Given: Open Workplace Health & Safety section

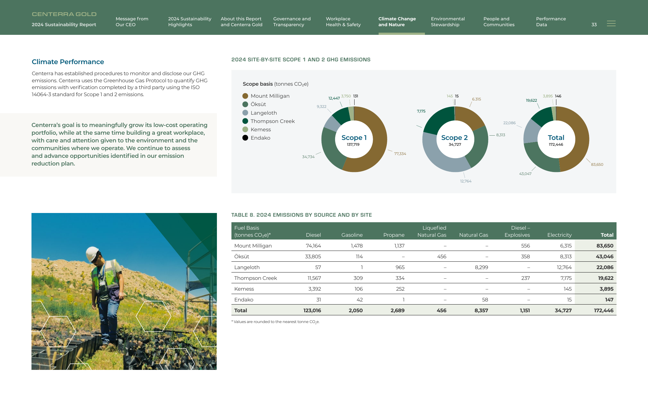Looking at the screenshot, I should [343, 22].
